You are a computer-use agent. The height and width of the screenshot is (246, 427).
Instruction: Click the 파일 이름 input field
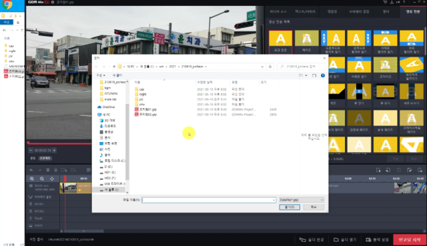click(x=209, y=200)
